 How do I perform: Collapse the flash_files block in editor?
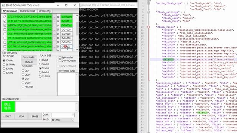(x=148, y=27)
